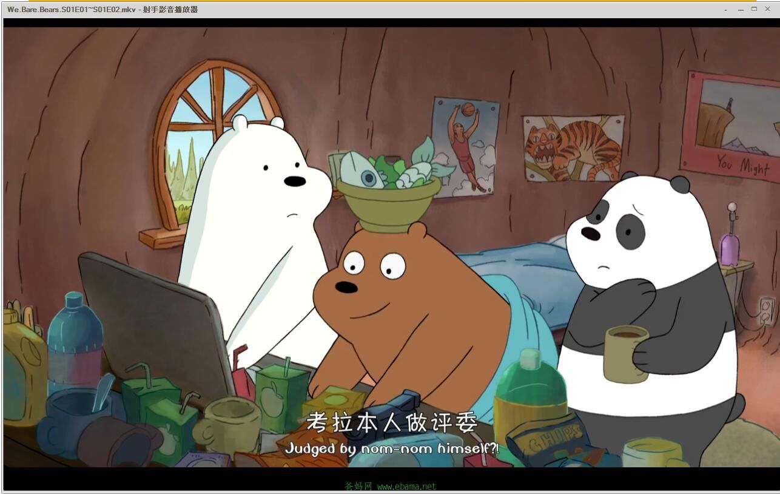Screen dimensions: 780x494
Task: Click the video frame to toggle playback
Action: pos(391,247)
